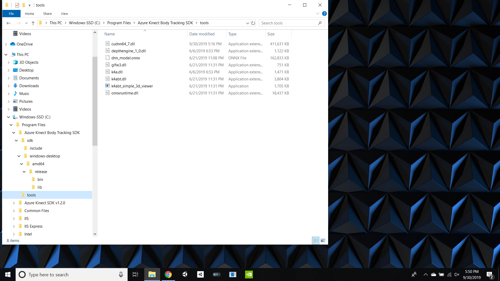Select Common Files folder in tree

click(x=36, y=211)
